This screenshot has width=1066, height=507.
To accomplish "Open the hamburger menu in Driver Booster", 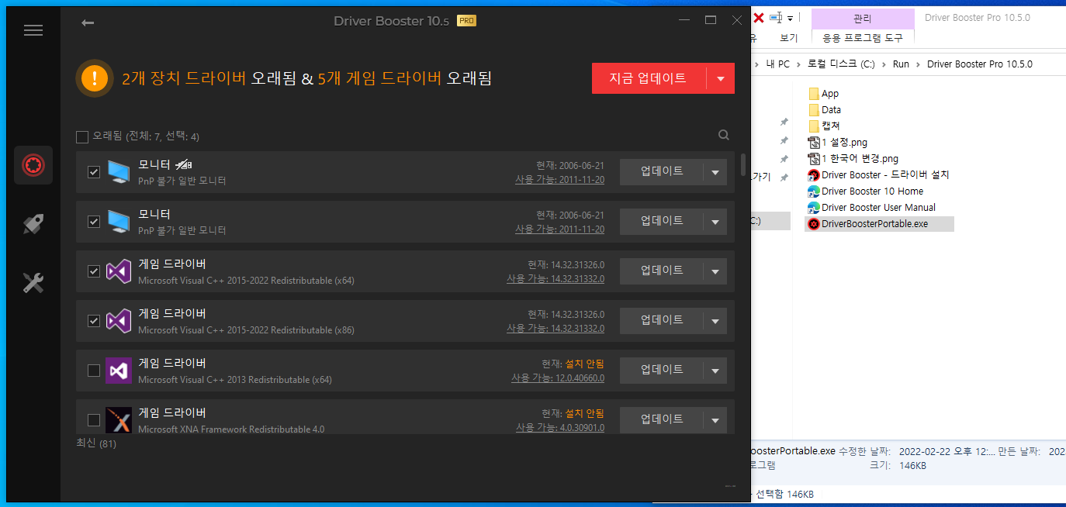I will (33, 30).
